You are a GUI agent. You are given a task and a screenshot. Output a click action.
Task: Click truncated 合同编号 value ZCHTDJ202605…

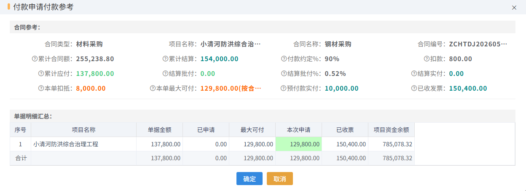pyautogui.click(x=478, y=44)
